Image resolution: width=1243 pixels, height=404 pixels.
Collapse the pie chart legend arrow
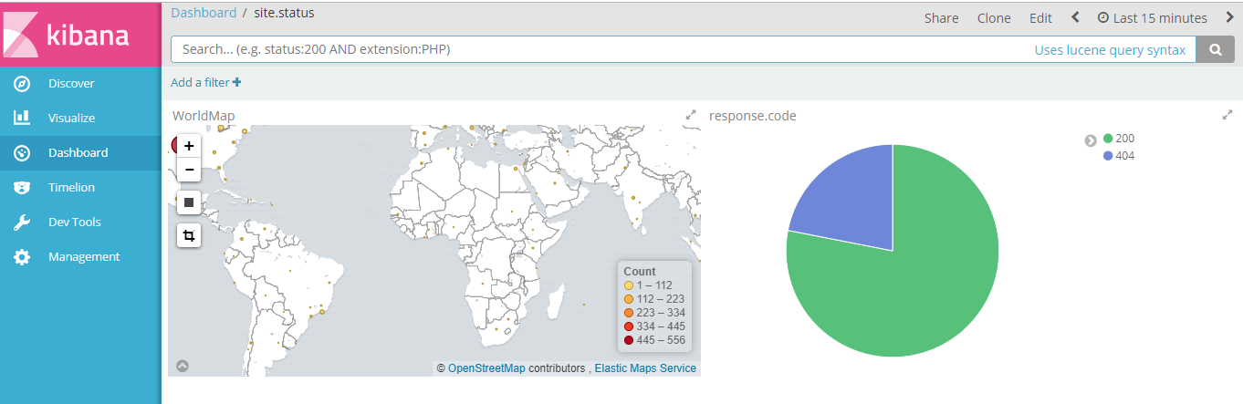click(x=1090, y=140)
